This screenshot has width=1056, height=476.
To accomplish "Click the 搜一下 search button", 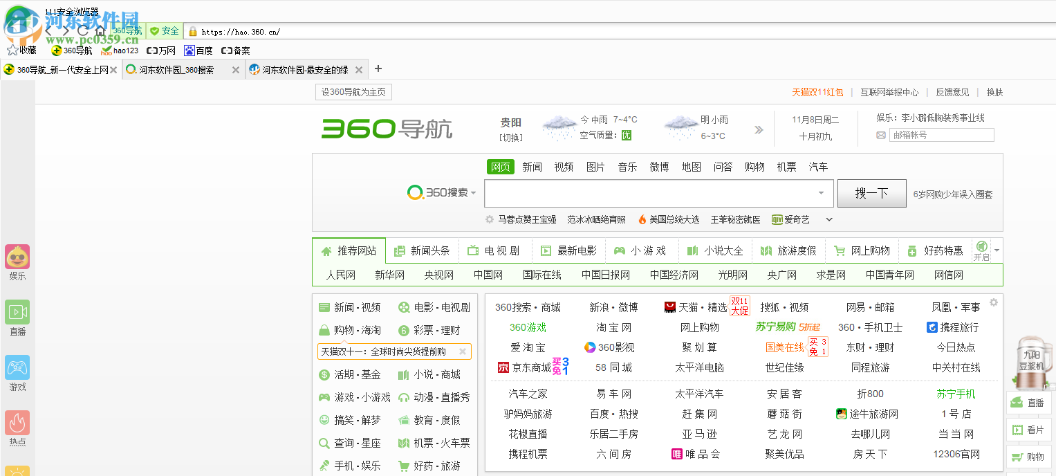I will coord(871,193).
